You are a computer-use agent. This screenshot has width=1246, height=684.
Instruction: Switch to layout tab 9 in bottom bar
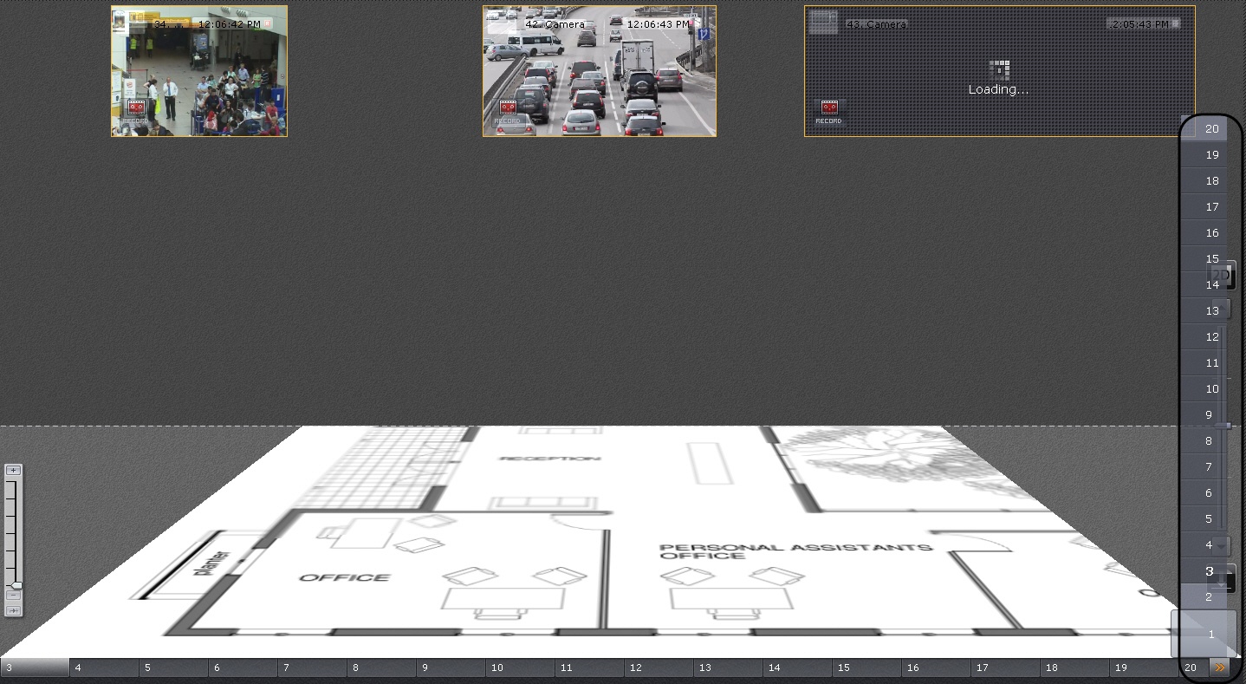pyautogui.click(x=451, y=668)
